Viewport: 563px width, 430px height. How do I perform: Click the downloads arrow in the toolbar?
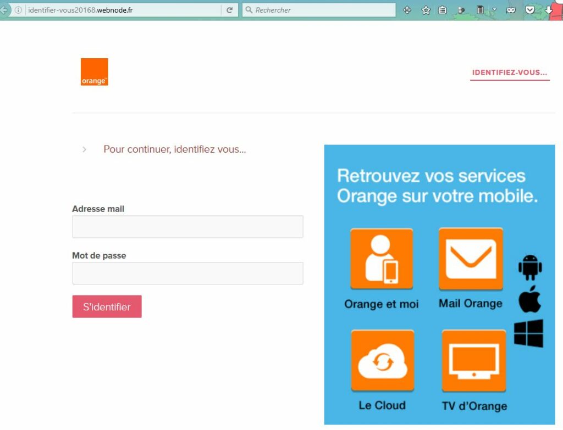[549, 9]
